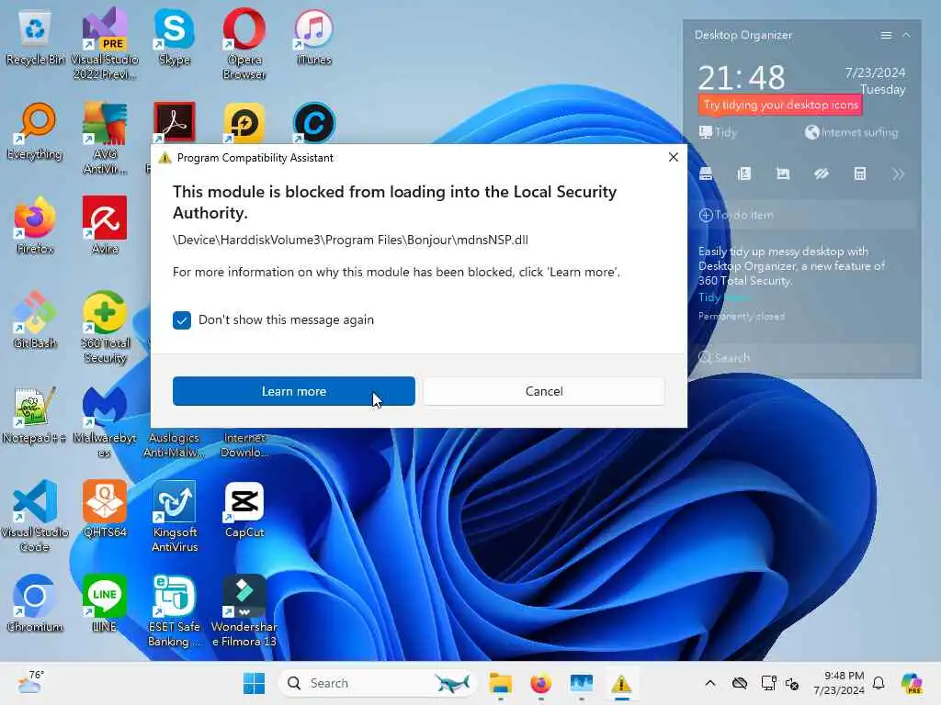Click the Desktop Organizer Search field
The image size is (941, 705).
tap(806, 357)
